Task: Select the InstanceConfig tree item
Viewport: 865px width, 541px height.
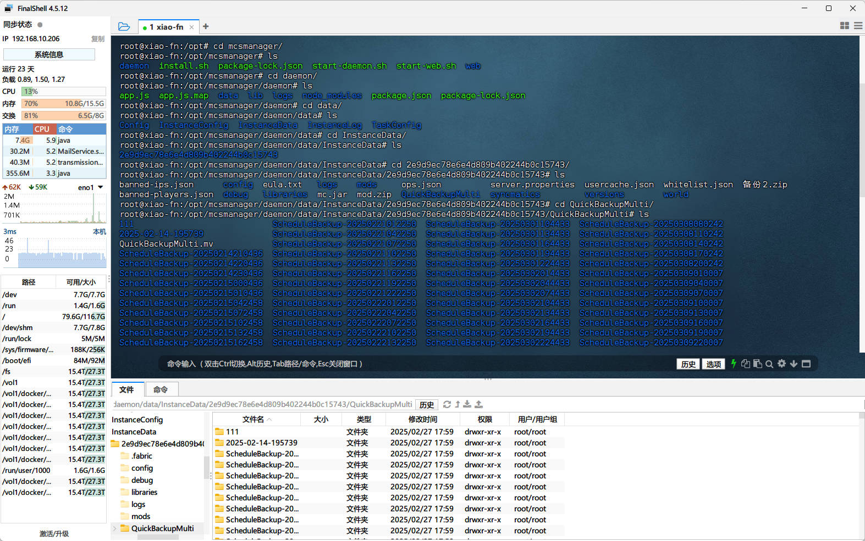Action: [137, 420]
